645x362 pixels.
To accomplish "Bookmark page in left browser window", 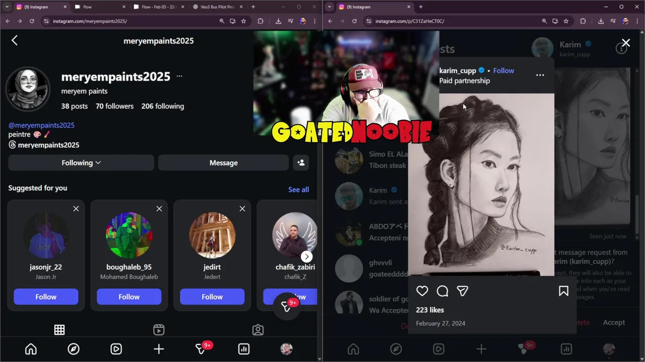I will coord(243,21).
